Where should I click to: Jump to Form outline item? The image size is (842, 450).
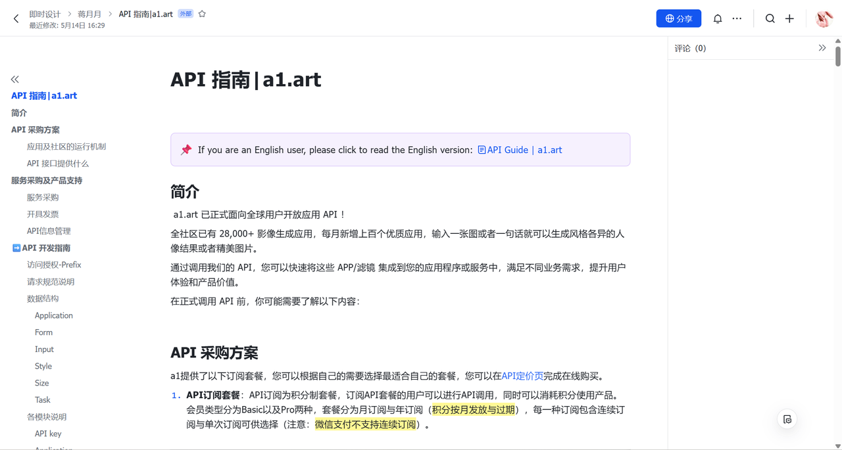tap(43, 332)
